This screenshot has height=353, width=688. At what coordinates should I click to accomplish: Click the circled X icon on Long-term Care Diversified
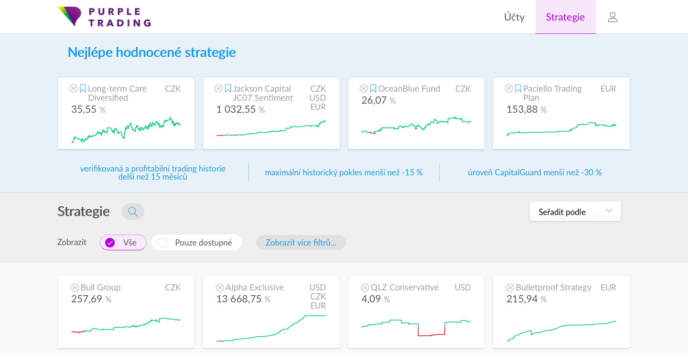74,88
